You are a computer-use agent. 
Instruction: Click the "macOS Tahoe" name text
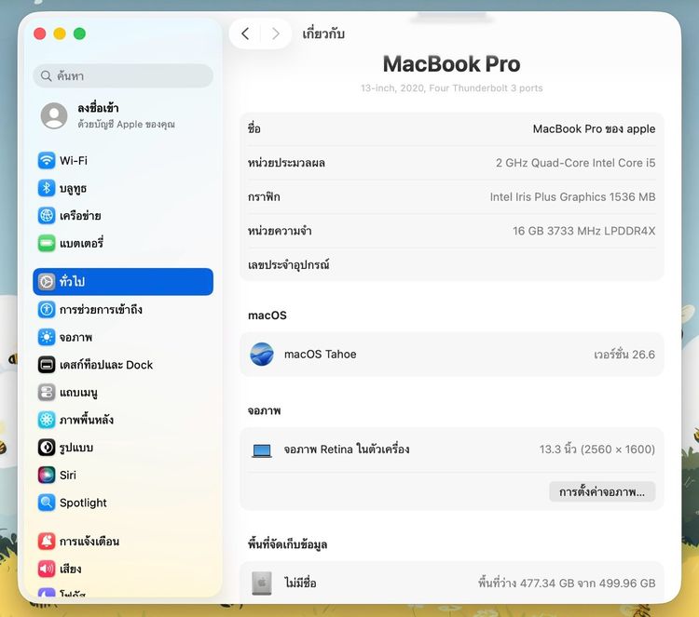(x=320, y=355)
